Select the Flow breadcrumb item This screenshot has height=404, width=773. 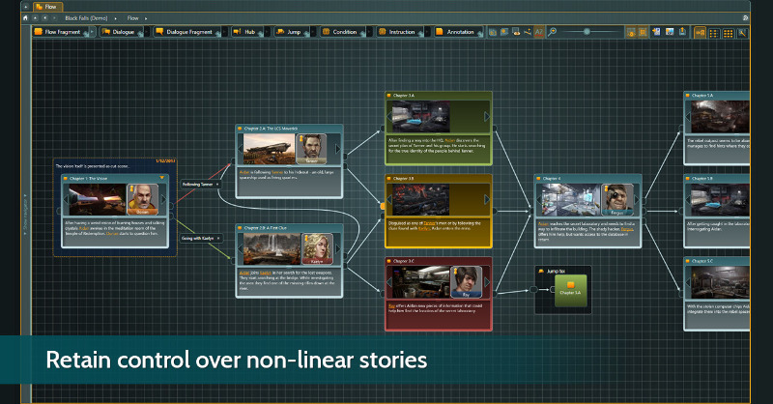tap(133, 18)
